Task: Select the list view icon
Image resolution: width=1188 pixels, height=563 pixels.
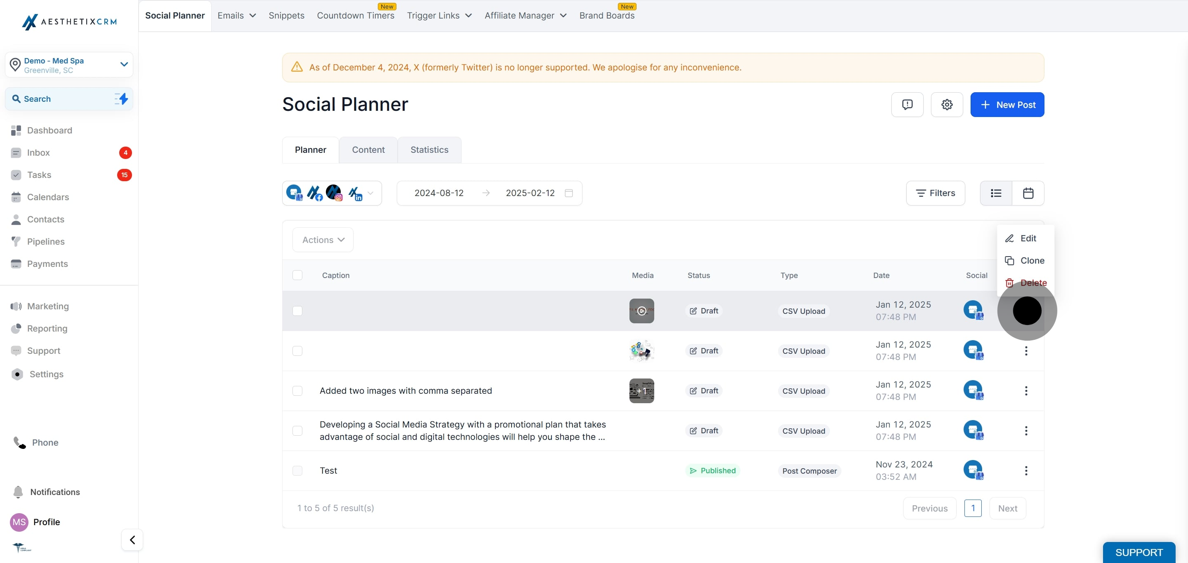Action: point(996,193)
